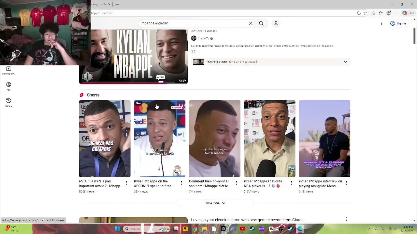This screenshot has height=234, width=417.
Task: Open the PSG Je n'étais pas important title
Action: [x=101, y=184]
